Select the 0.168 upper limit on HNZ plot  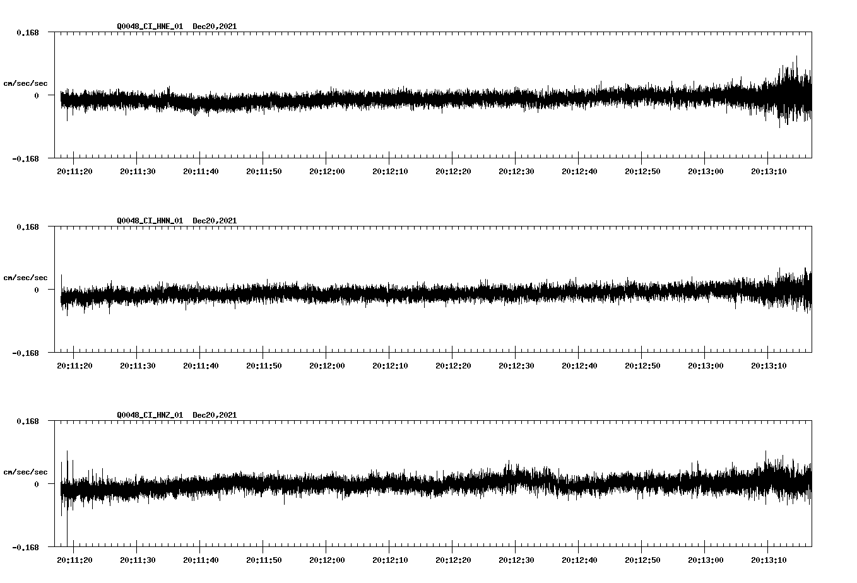(x=27, y=421)
